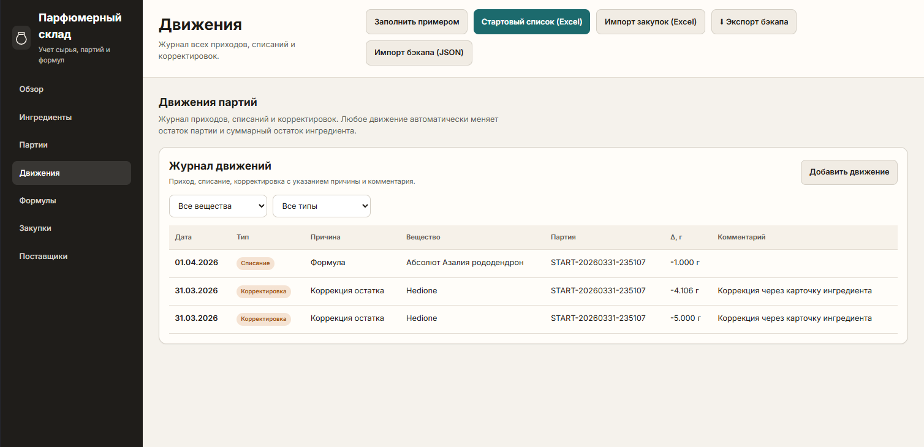Open the Партии sidebar item
The width and height of the screenshot is (924, 447).
point(33,145)
